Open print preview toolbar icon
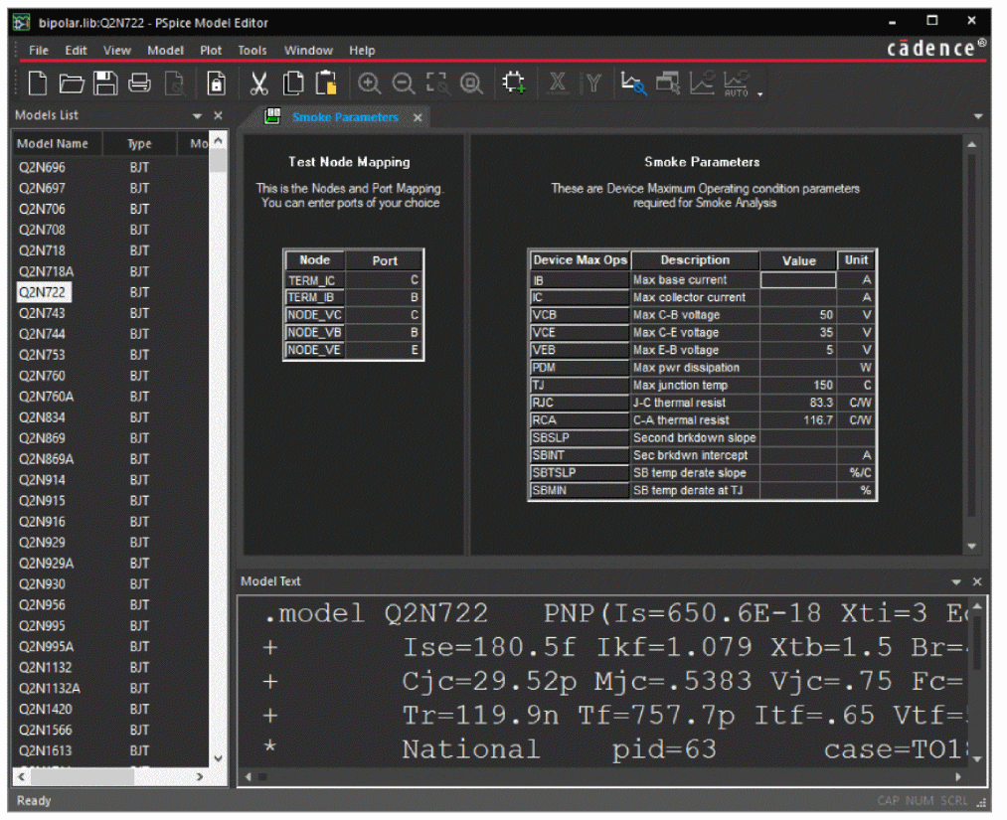 pyautogui.click(x=174, y=83)
